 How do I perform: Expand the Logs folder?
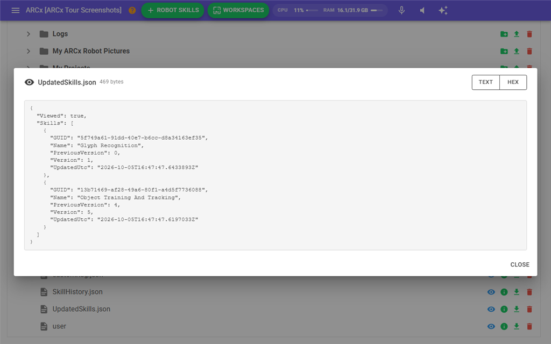coord(29,34)
